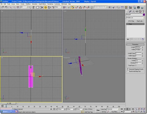Click the Play Animation button
Screen dimensions: 147x114
pos(127,109)
